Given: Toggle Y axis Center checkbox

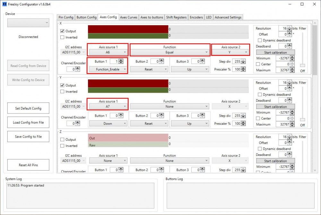Looking at the screenshot, I should click(x=258, y=119).
